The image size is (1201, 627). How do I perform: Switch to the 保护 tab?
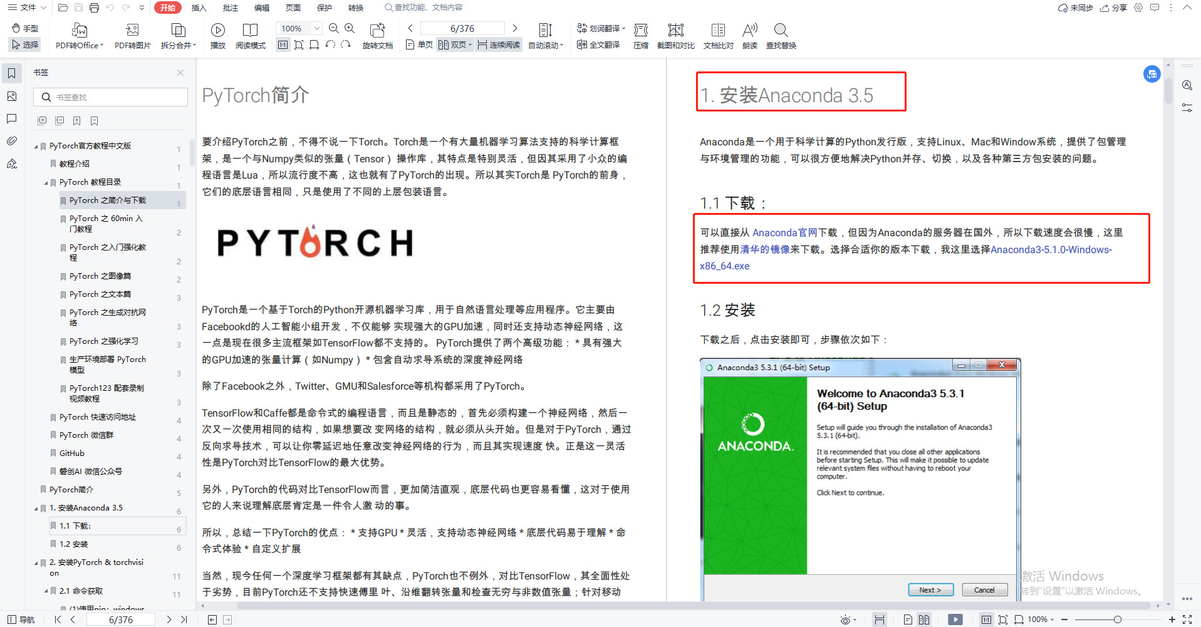click(x=324, y=8)
